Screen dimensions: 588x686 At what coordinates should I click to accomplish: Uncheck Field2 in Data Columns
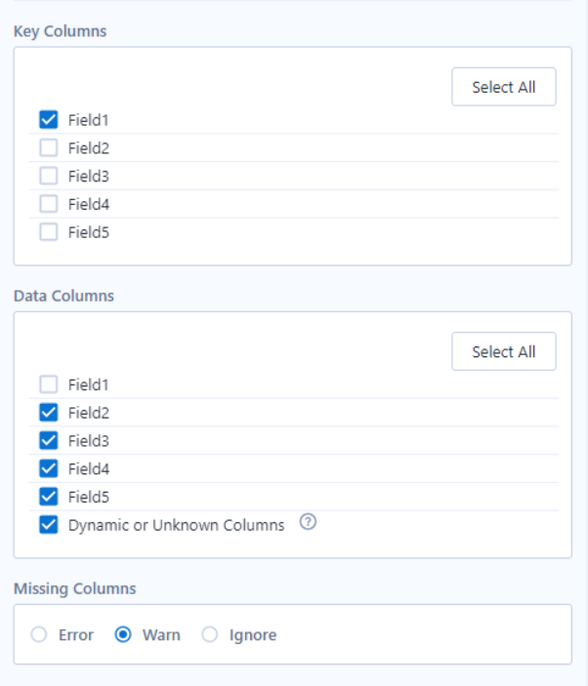click(49, 413)
